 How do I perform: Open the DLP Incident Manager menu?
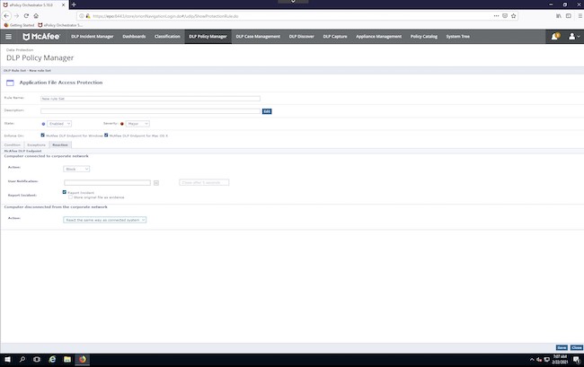93,37
